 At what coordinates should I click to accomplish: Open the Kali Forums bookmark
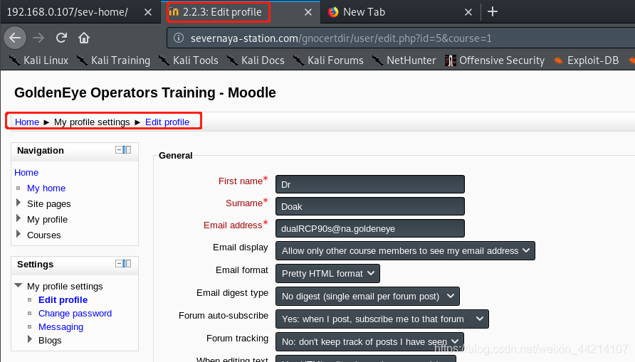click(328, 60)
